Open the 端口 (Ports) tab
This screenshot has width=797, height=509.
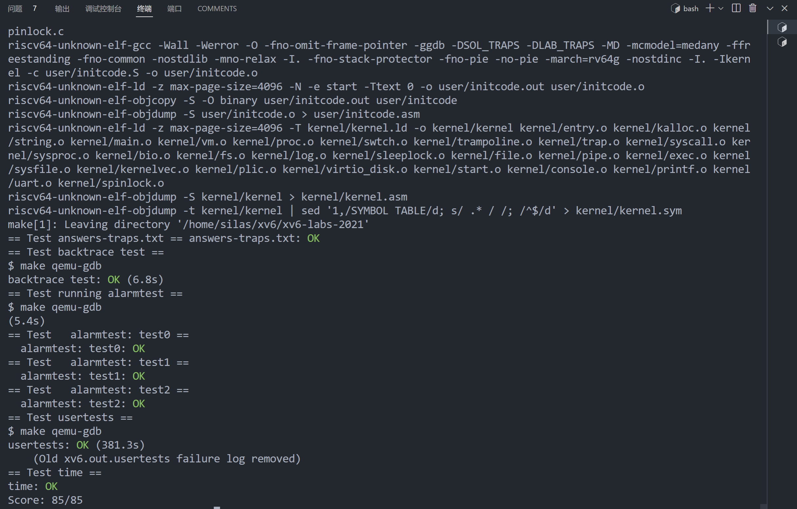[x=174, y=9]
